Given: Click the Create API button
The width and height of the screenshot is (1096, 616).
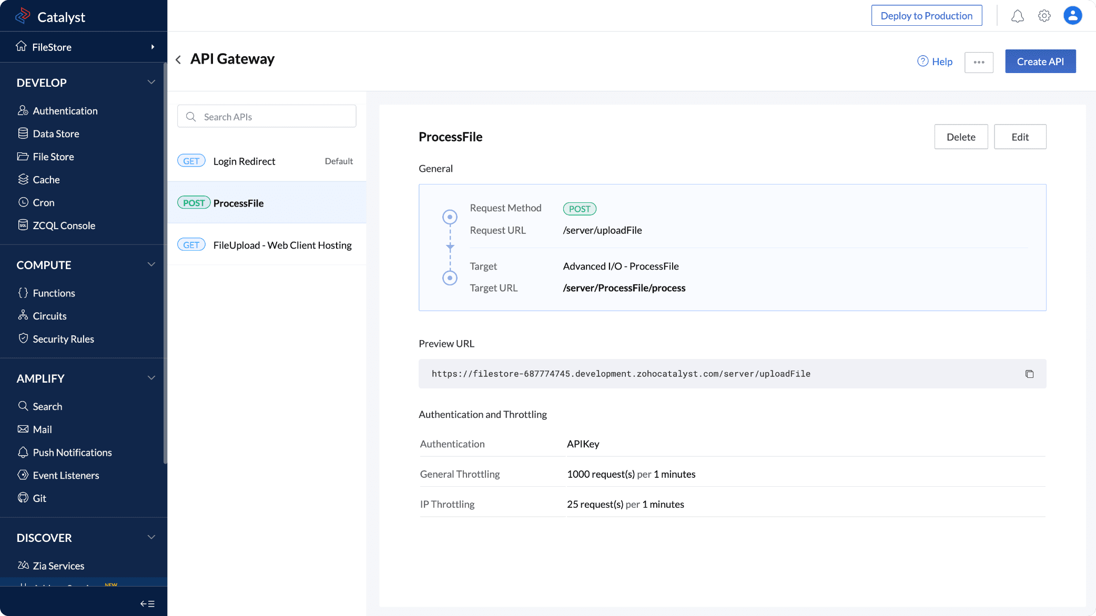Looking at the screenshot, I should click(1040, 61).
